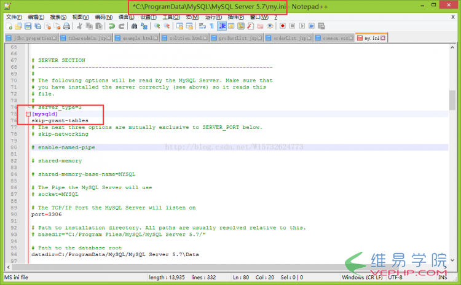Open the 视图(V) menu
The image size is (461, 285).
point(81,17)
